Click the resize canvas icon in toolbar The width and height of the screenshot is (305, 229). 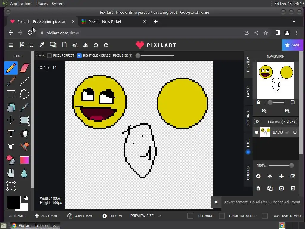click(x=53, y=45)
